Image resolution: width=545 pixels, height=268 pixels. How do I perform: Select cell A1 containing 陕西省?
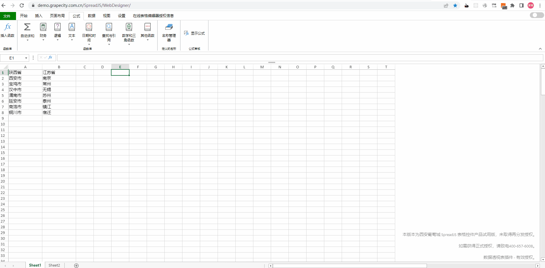pyautogui.click(x=25, y=73)
